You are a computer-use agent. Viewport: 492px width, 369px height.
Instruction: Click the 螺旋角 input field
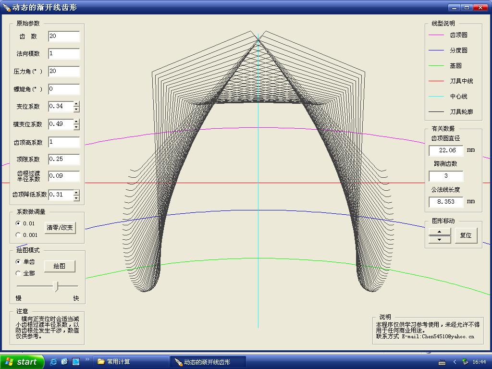tap(64, 89)
